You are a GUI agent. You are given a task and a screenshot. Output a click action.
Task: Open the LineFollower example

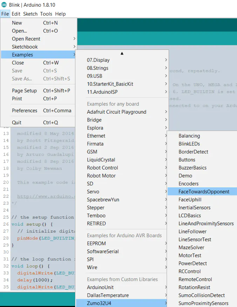click(202, 232)
